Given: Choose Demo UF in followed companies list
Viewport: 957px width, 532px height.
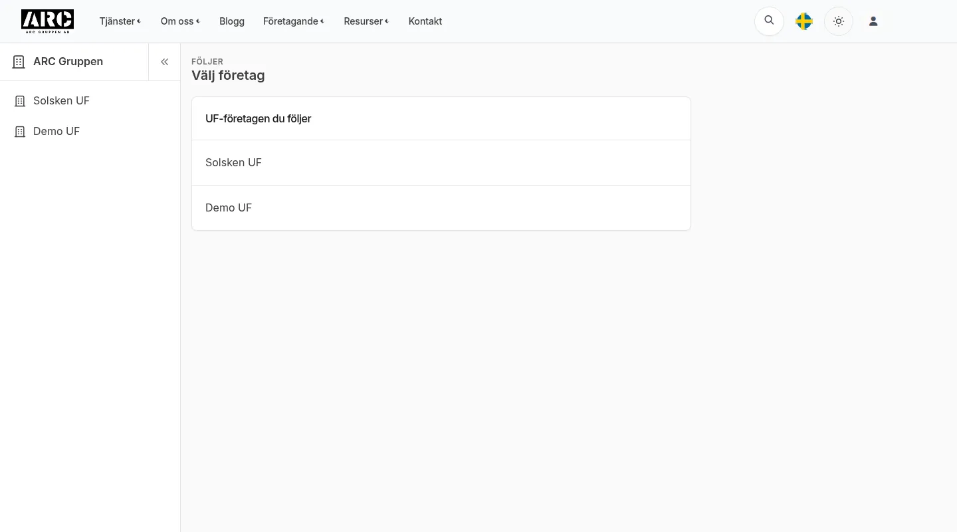Looking at the screenshot, I should click(441, 207).
